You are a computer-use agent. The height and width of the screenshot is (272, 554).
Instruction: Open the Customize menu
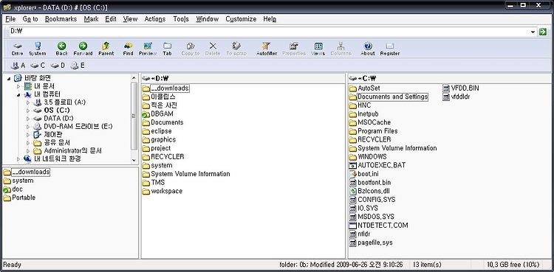tap(241, 19)
